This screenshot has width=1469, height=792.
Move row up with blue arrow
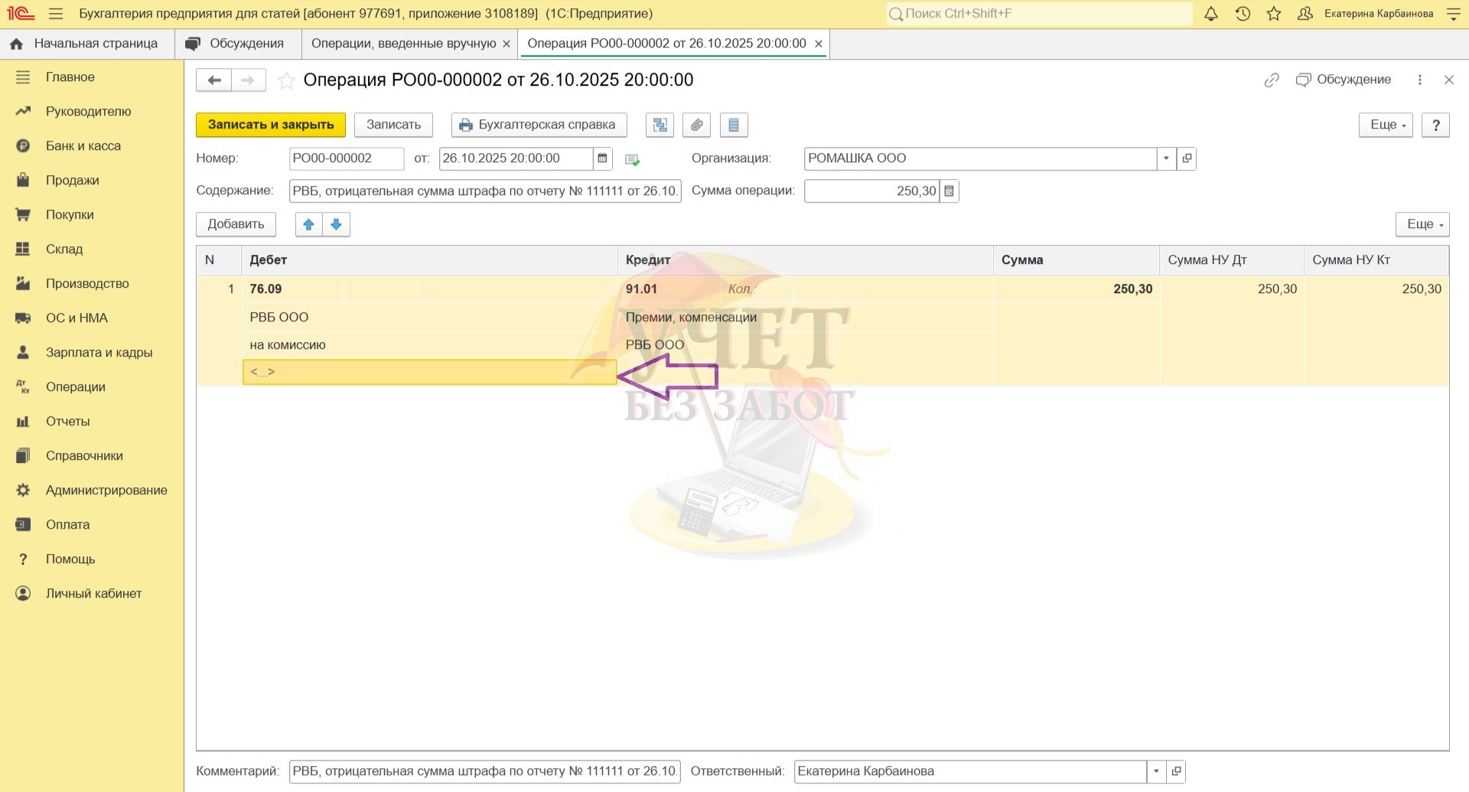click(308, 224)
